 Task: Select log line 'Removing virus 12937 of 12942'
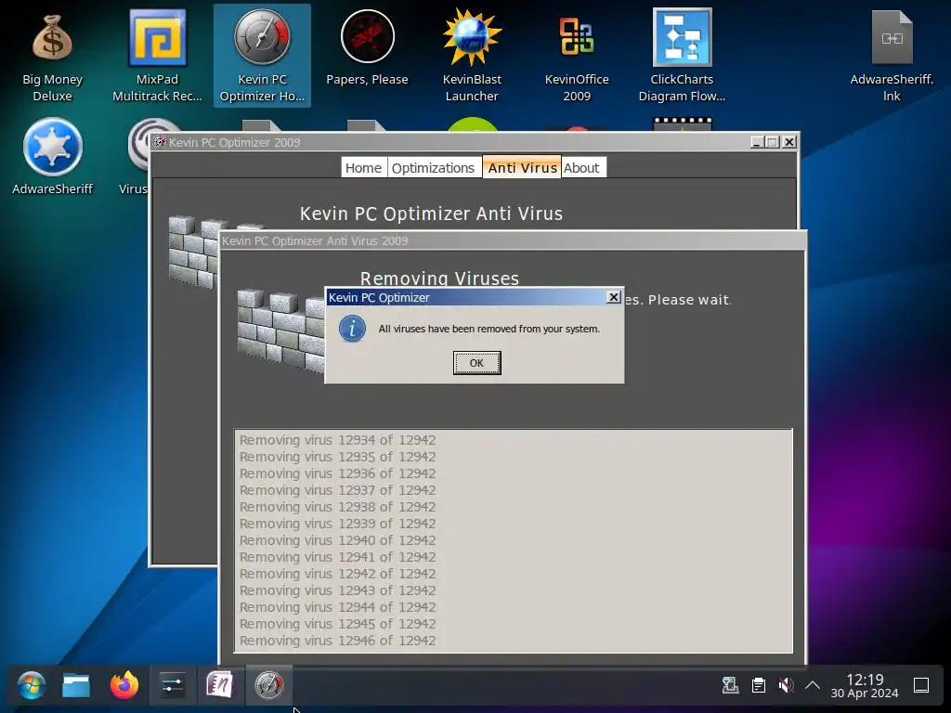point(338,490)
